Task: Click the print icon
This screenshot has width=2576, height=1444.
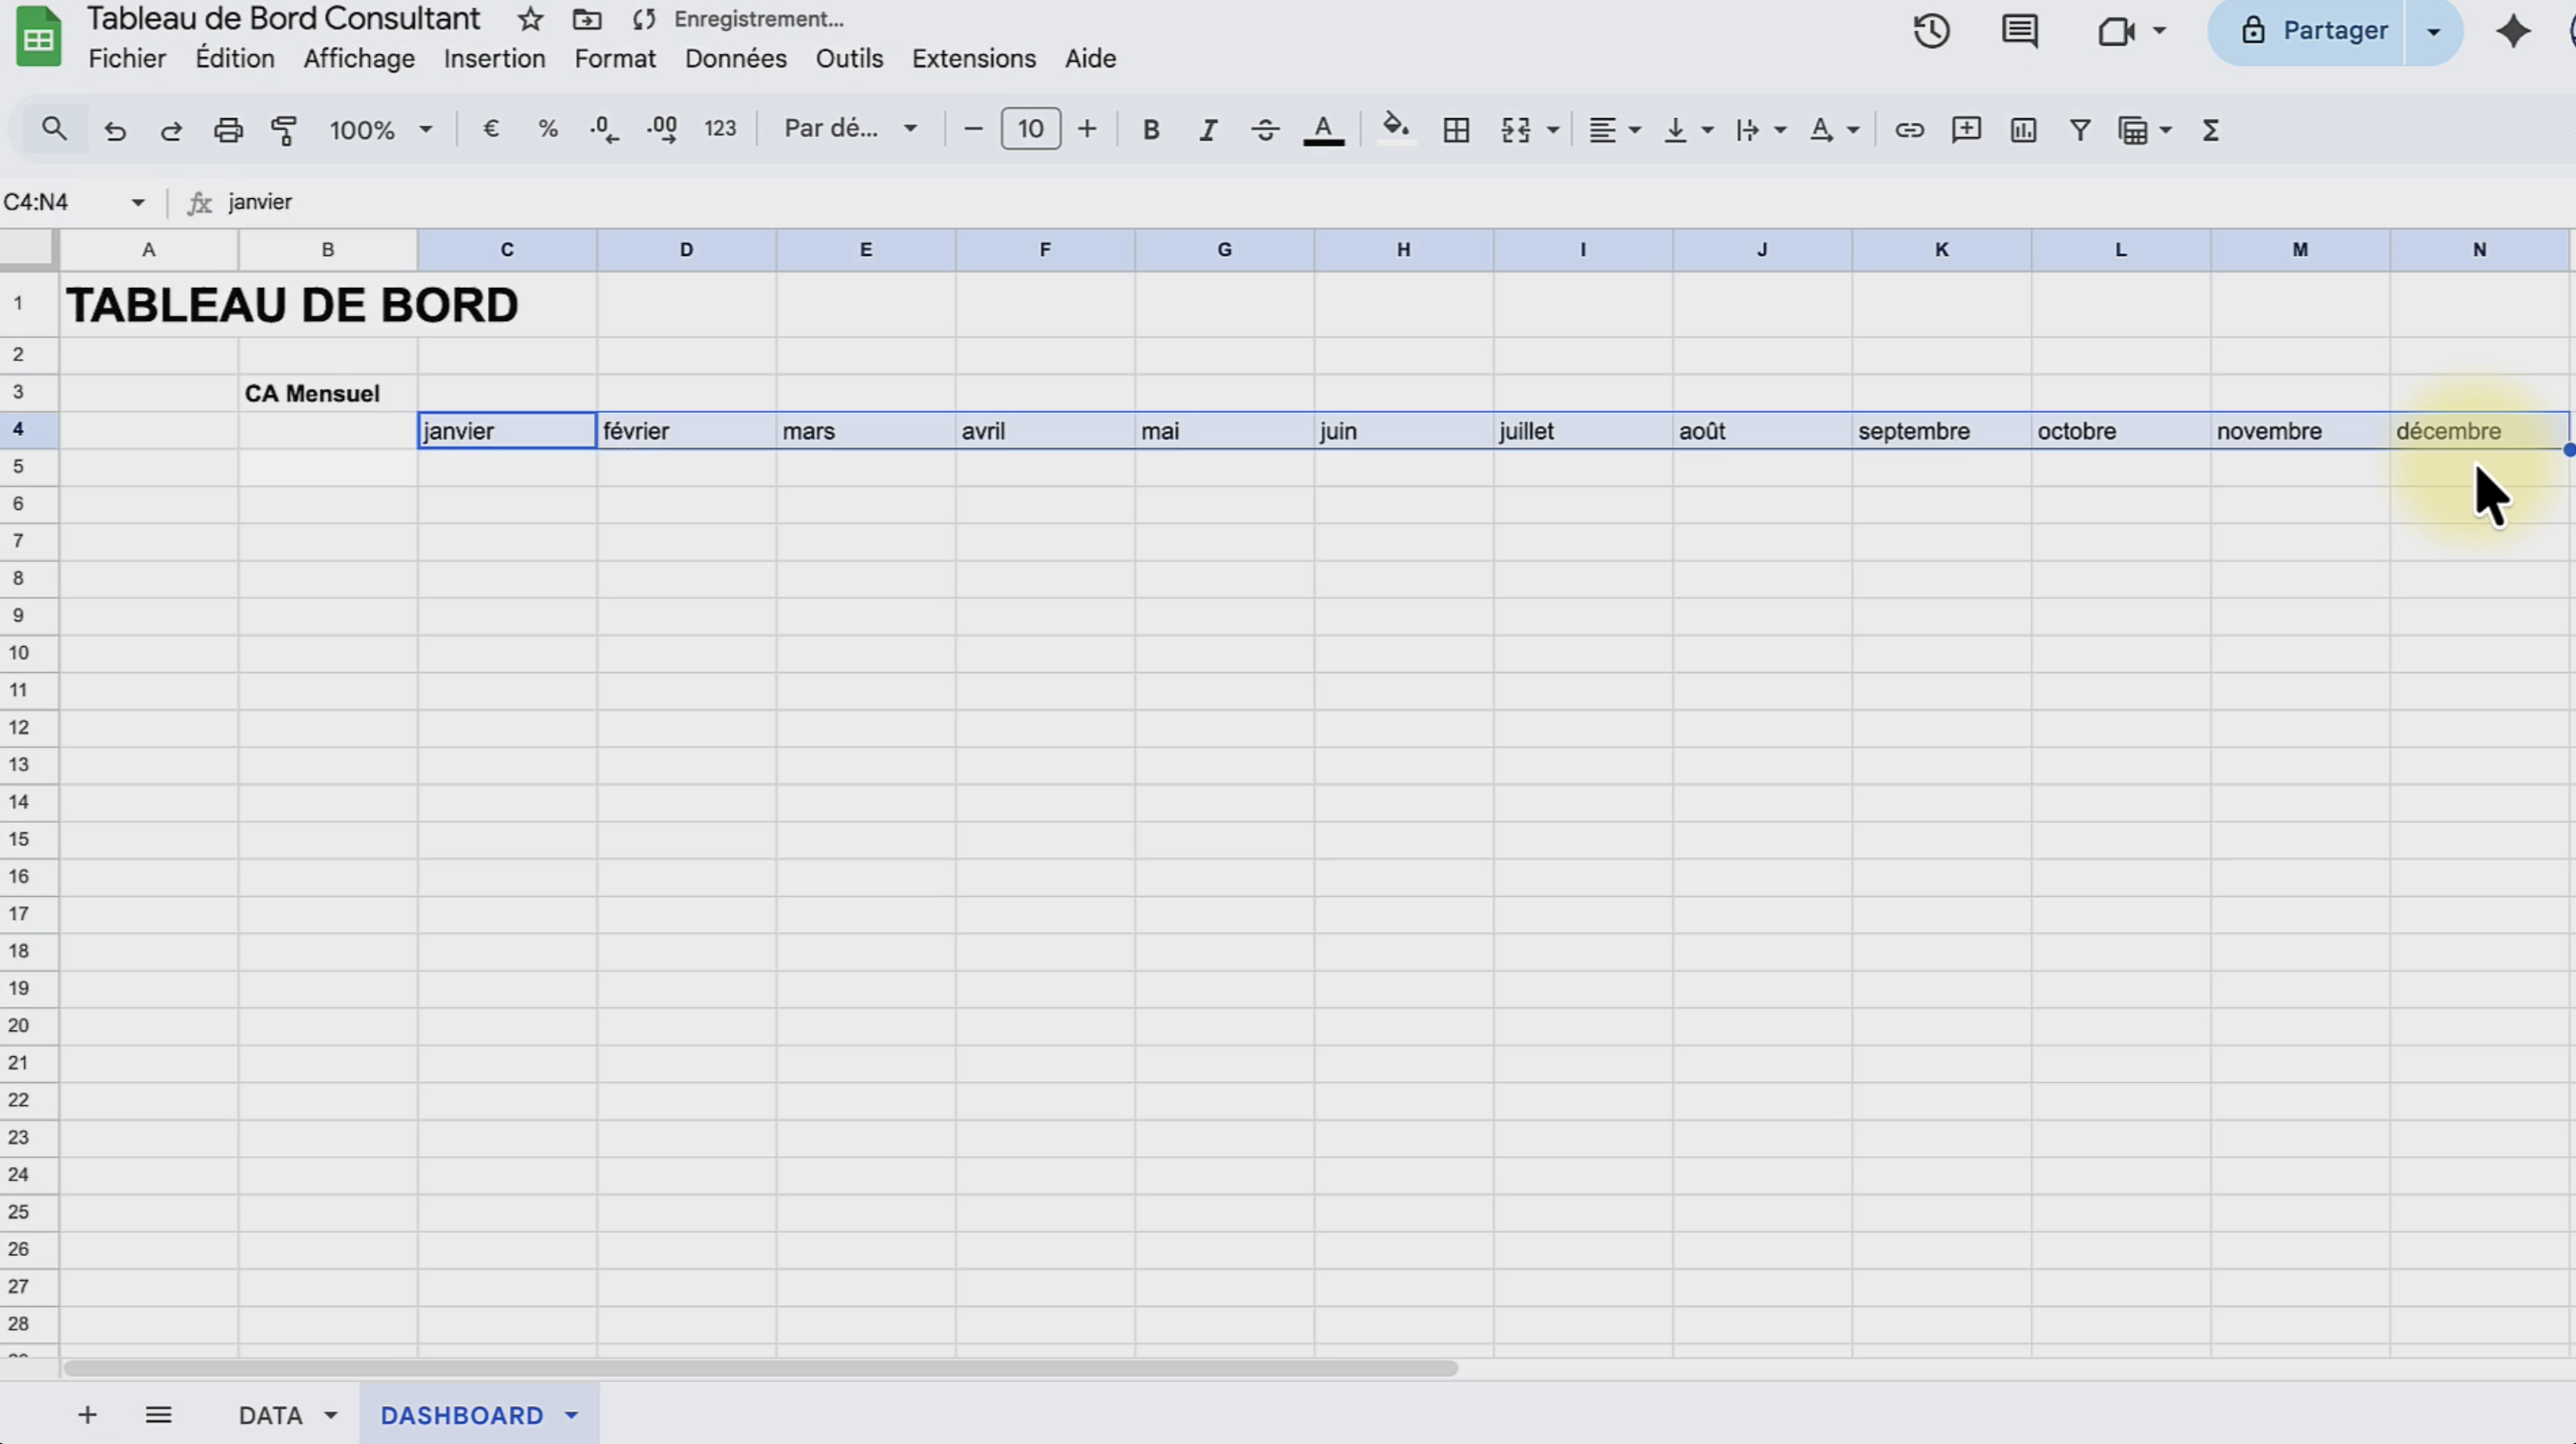Action: 228,130
